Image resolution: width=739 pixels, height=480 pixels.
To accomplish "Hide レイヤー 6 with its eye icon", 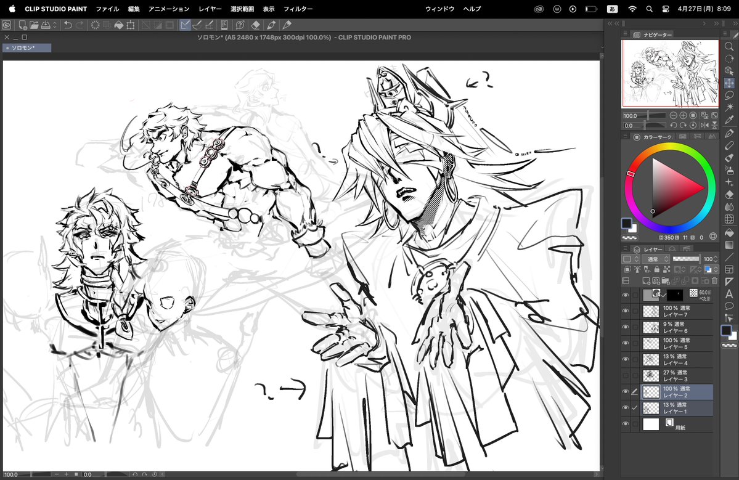I will tap(626, 327).
